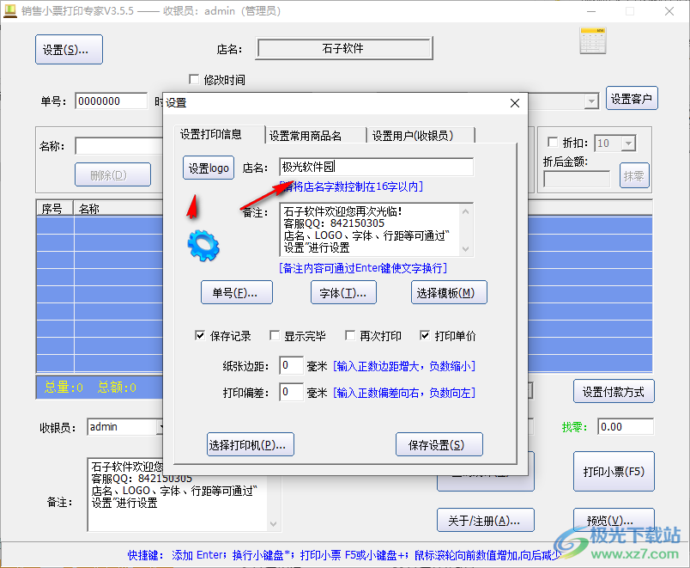Open 字体(T)... font dialog
Viewport: 690px width, 568px height.
coord(343,292)
